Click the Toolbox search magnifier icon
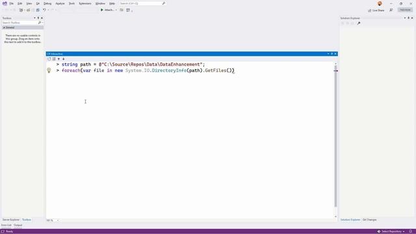This screenshot has width=416, height=234. pos(40,23)
